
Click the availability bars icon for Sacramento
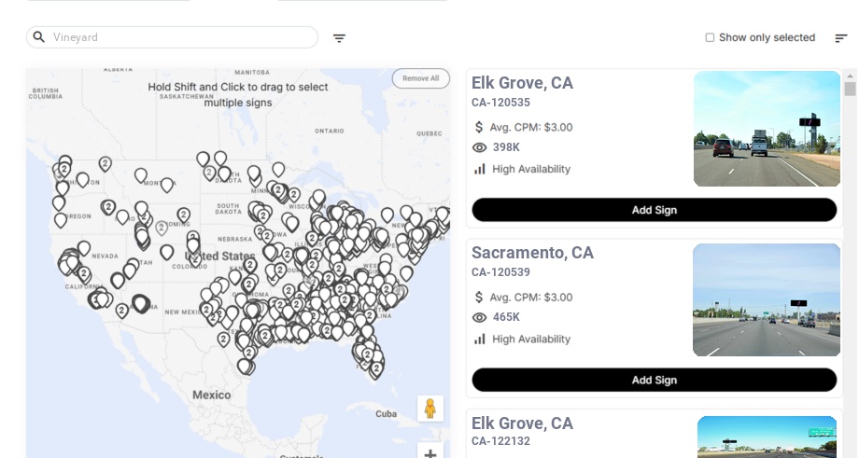(480, 339)
